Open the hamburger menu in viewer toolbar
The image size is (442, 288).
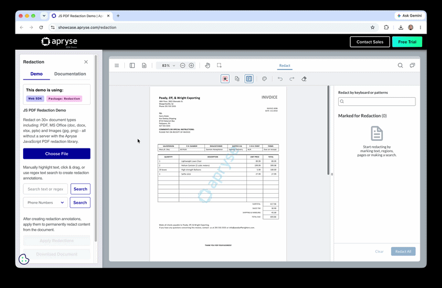(117, 66)
